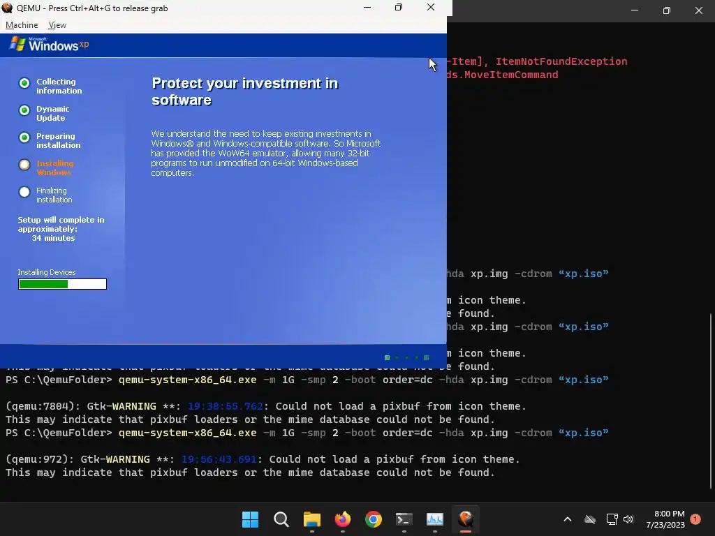
Task: Minimize the terminal window
Action: (x=634, y=10)
